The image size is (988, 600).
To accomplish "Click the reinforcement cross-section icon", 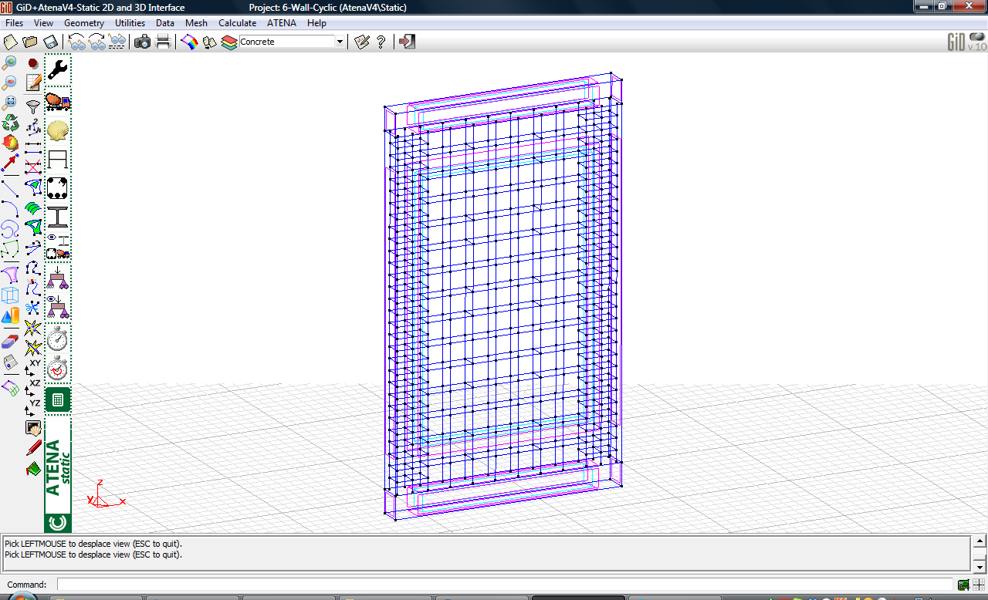I will (58, 188).
